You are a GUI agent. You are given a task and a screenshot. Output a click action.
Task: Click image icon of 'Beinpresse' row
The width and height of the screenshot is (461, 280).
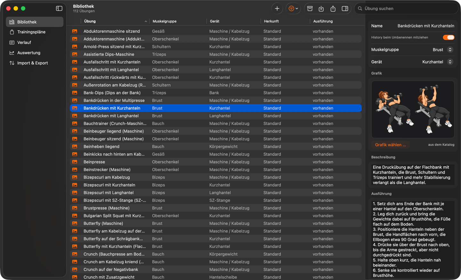(x=75, y=162)
